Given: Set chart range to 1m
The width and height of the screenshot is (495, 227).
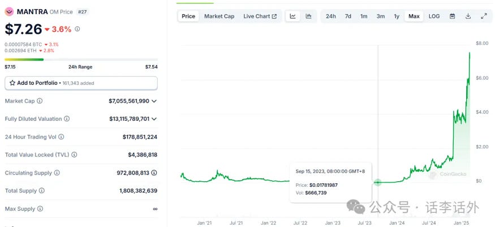Looking at the screenshot, I should click(x=364, y=16).
